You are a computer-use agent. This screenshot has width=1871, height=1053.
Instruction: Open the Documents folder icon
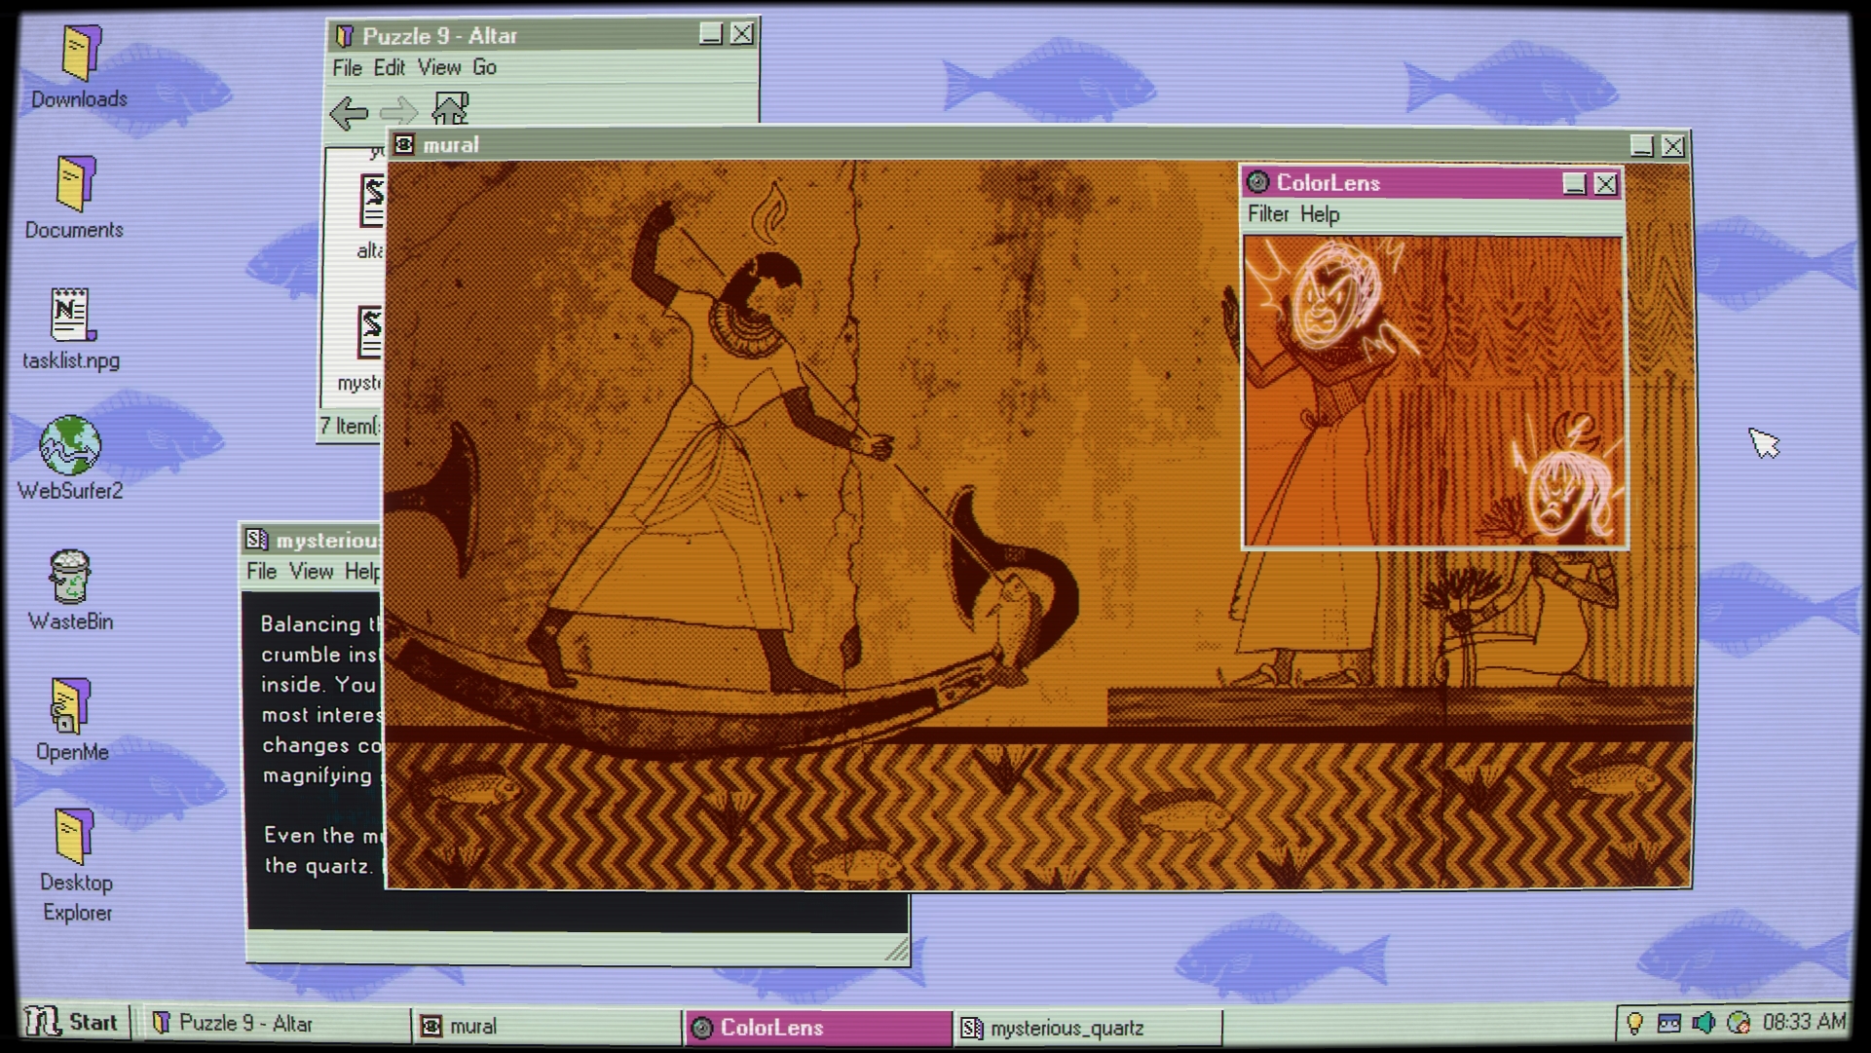[x=75, y=184]
